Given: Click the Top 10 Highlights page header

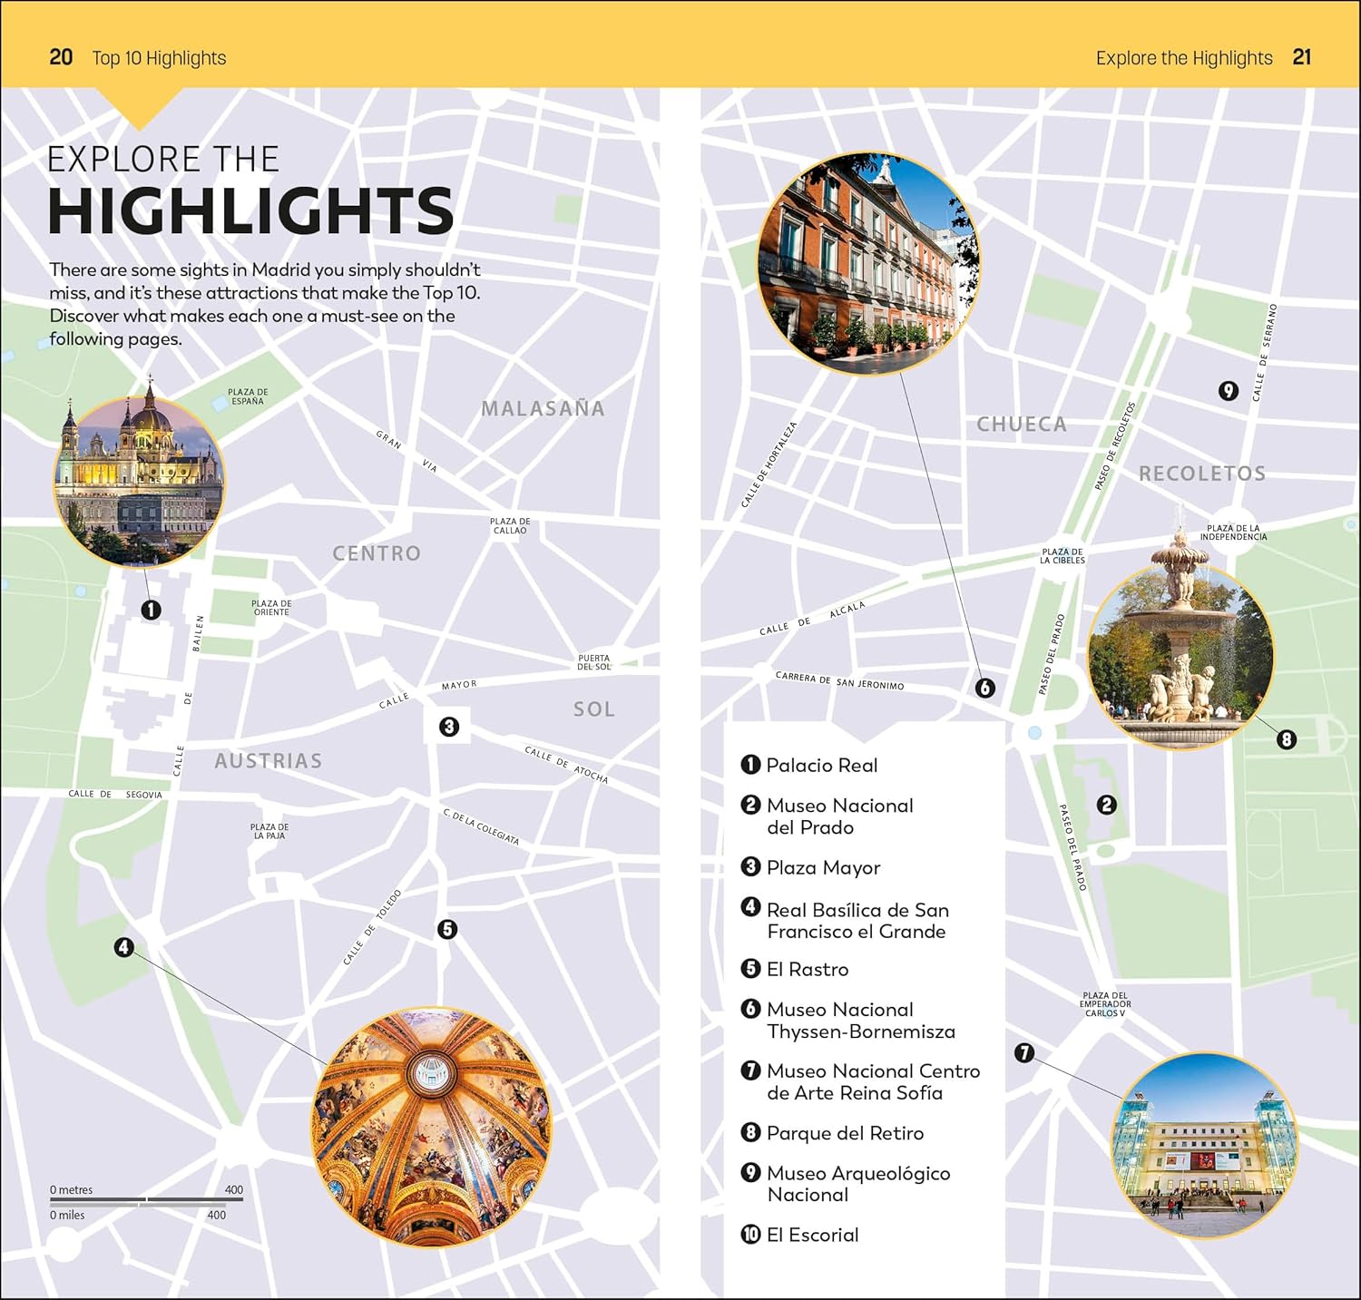Looking at the screenshot, I should point(159,58).
